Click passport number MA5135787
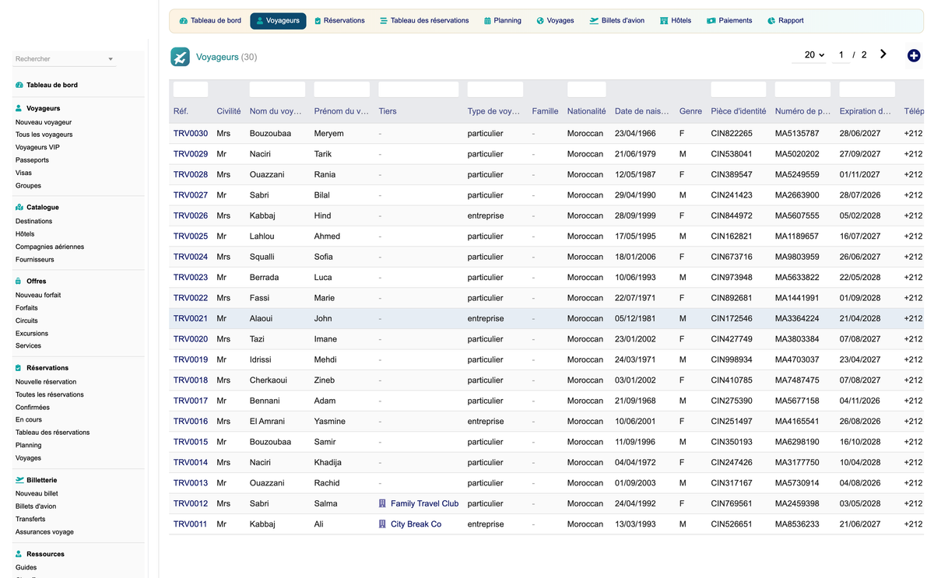The width and height of the screenshot is (934, 578). pos(797,134)
